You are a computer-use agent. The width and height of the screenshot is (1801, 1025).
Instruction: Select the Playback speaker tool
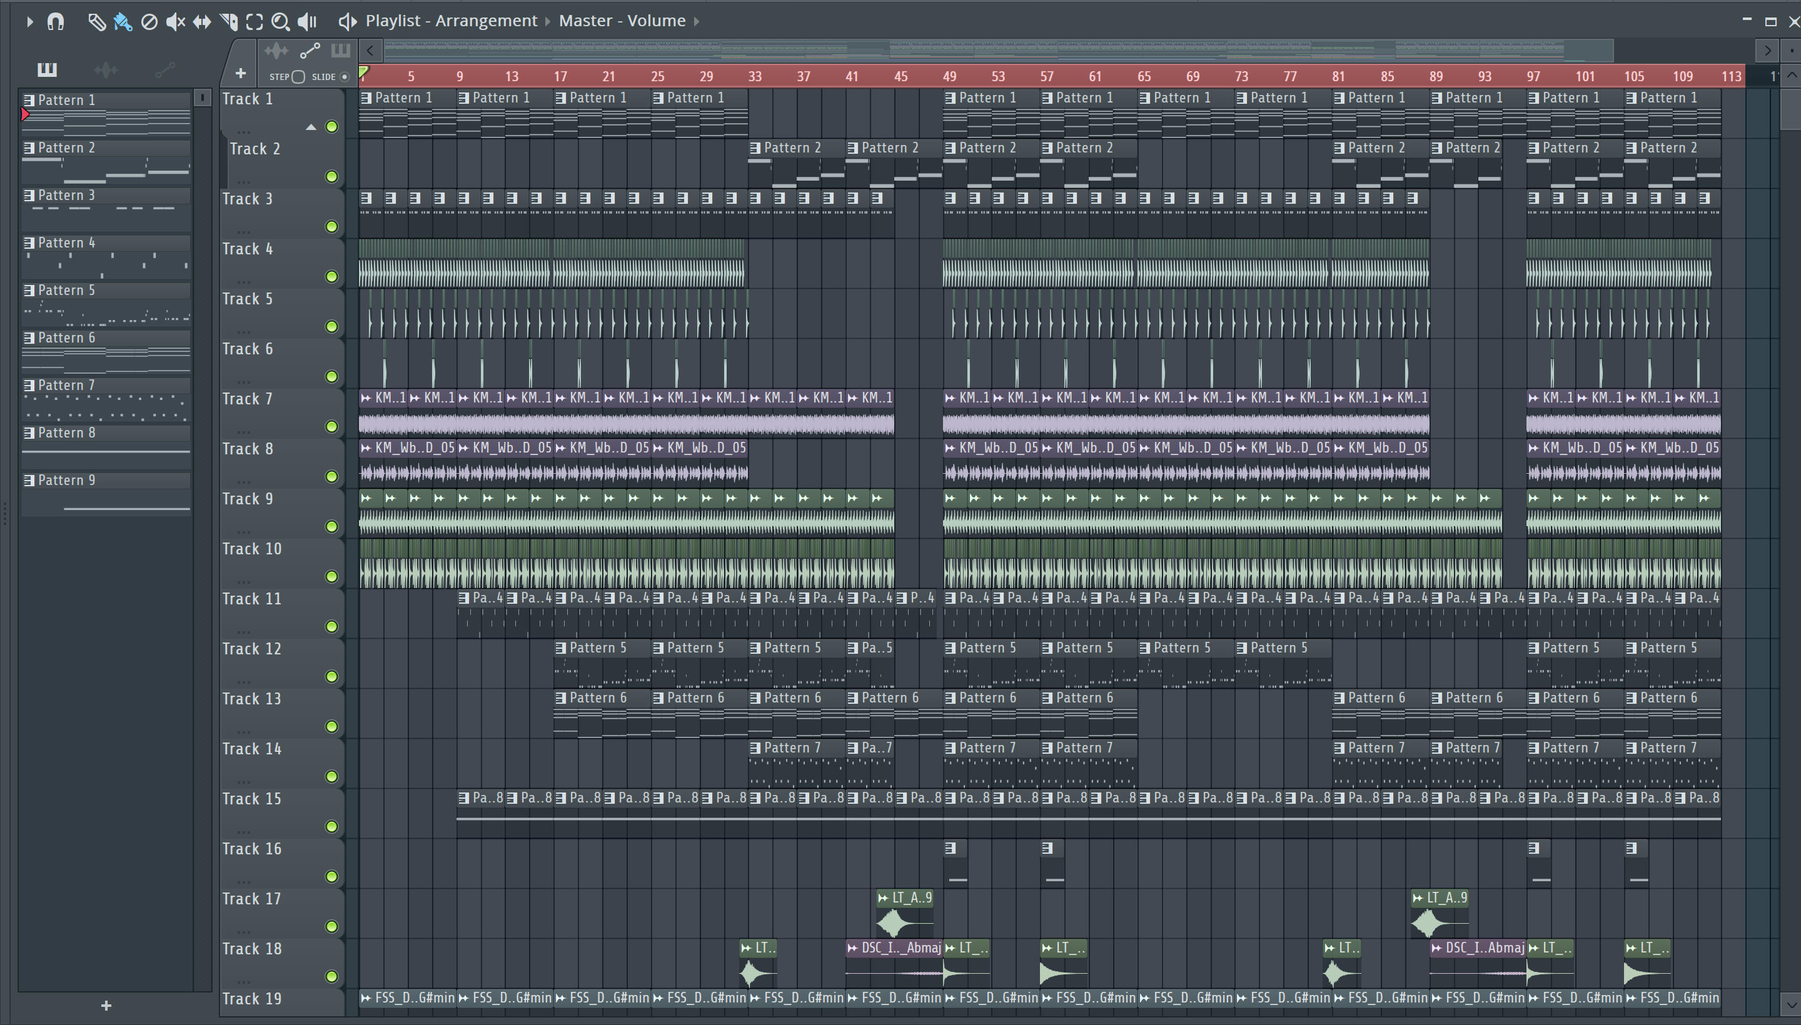[x=307, y=22]
